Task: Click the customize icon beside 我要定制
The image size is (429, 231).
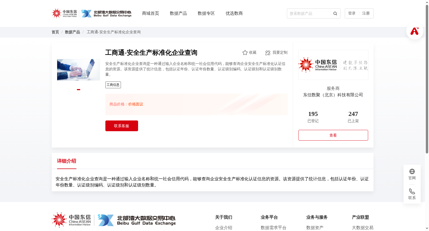Action: click(268, 53)
